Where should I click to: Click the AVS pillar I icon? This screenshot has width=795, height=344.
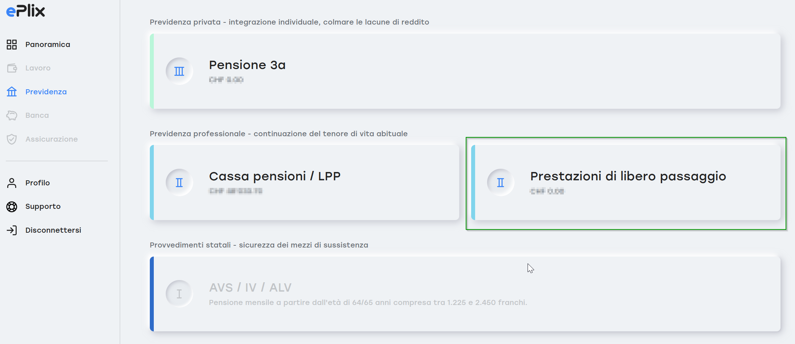[x=179, y=294]
